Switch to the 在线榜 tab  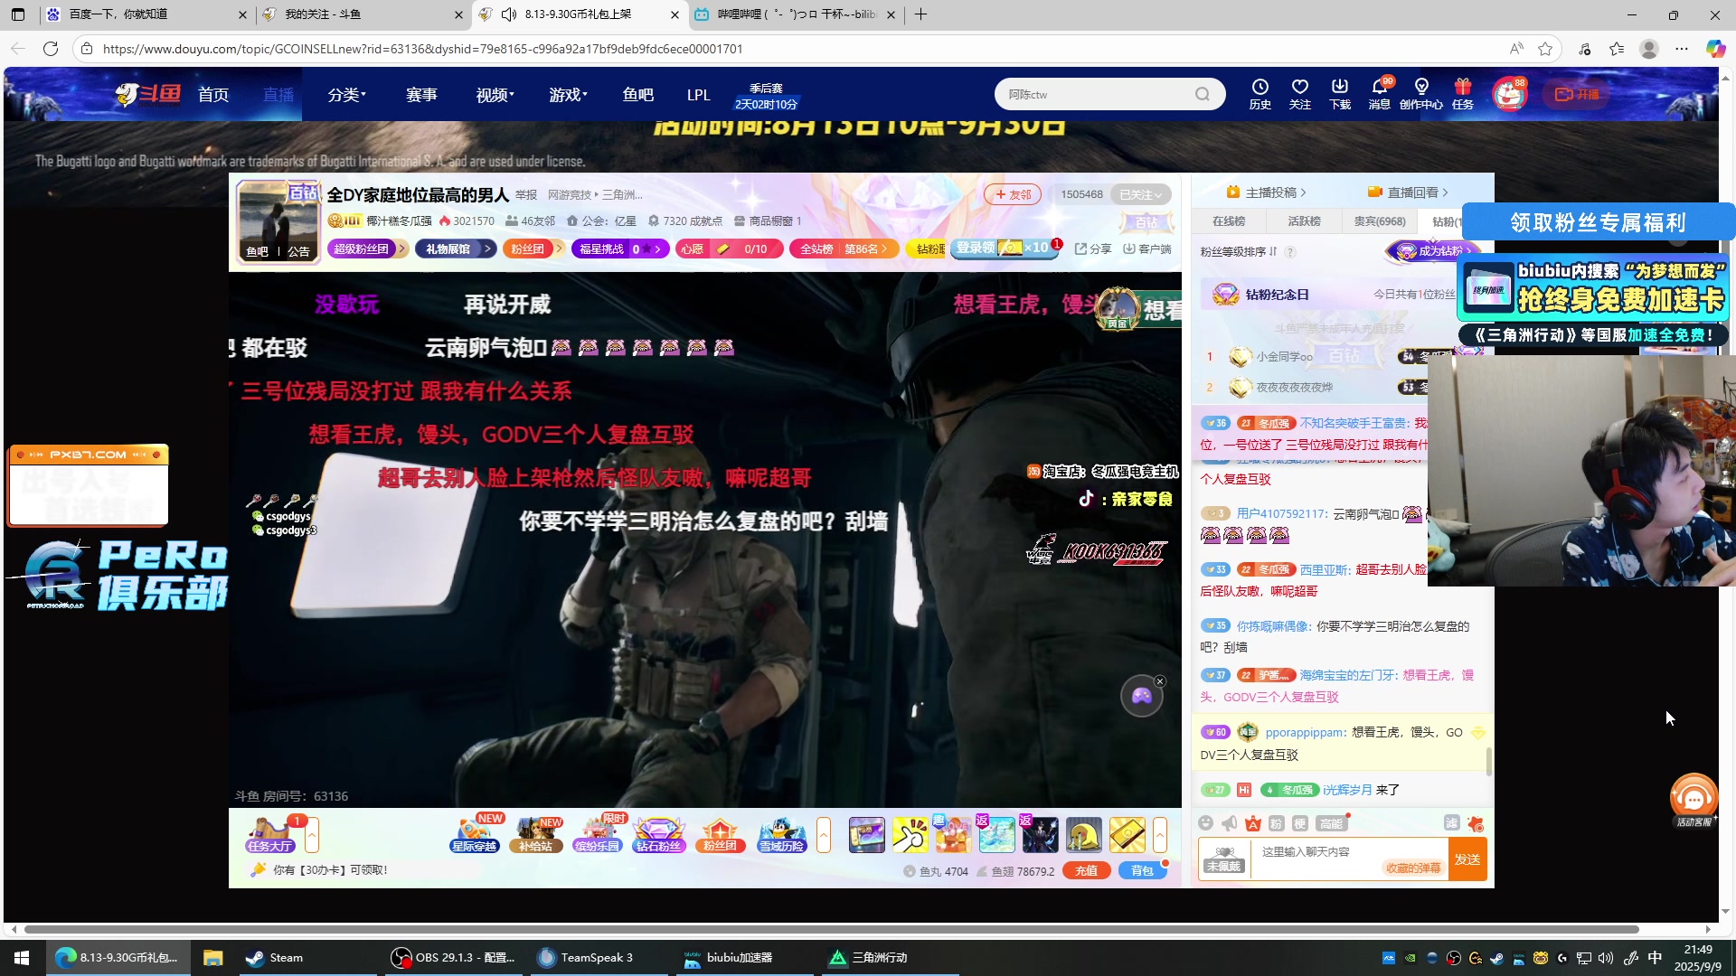coord(1229,221)
